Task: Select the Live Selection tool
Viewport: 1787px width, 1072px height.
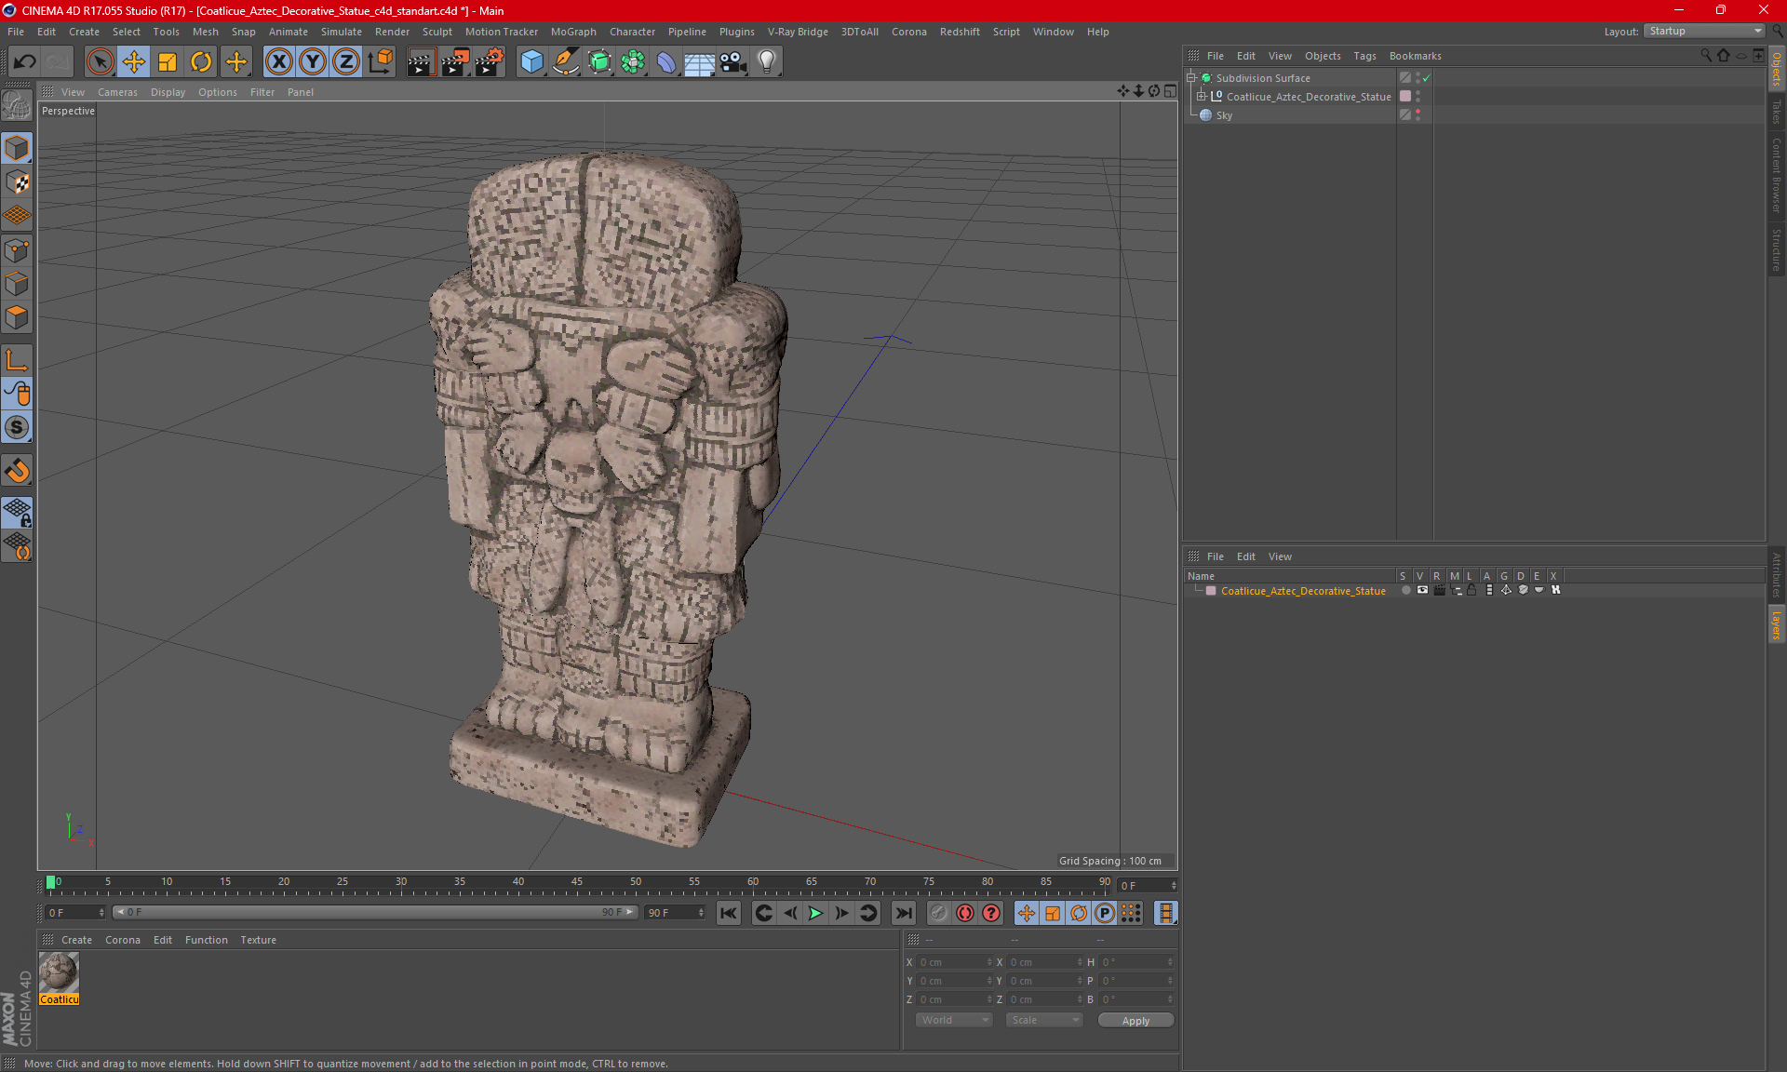Action: [x=100, y=61]
